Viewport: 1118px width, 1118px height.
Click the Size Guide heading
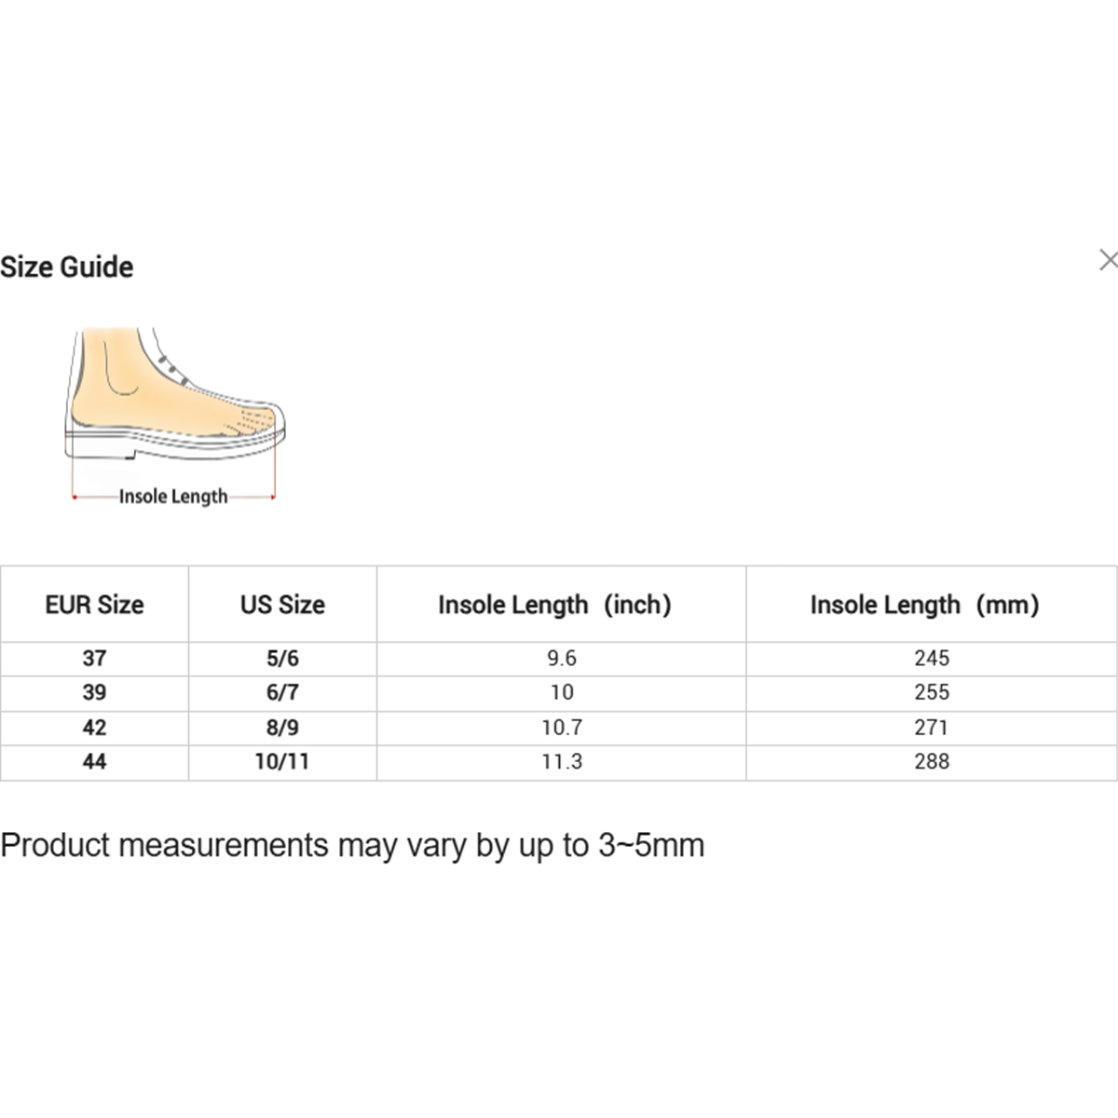point(67,267)
